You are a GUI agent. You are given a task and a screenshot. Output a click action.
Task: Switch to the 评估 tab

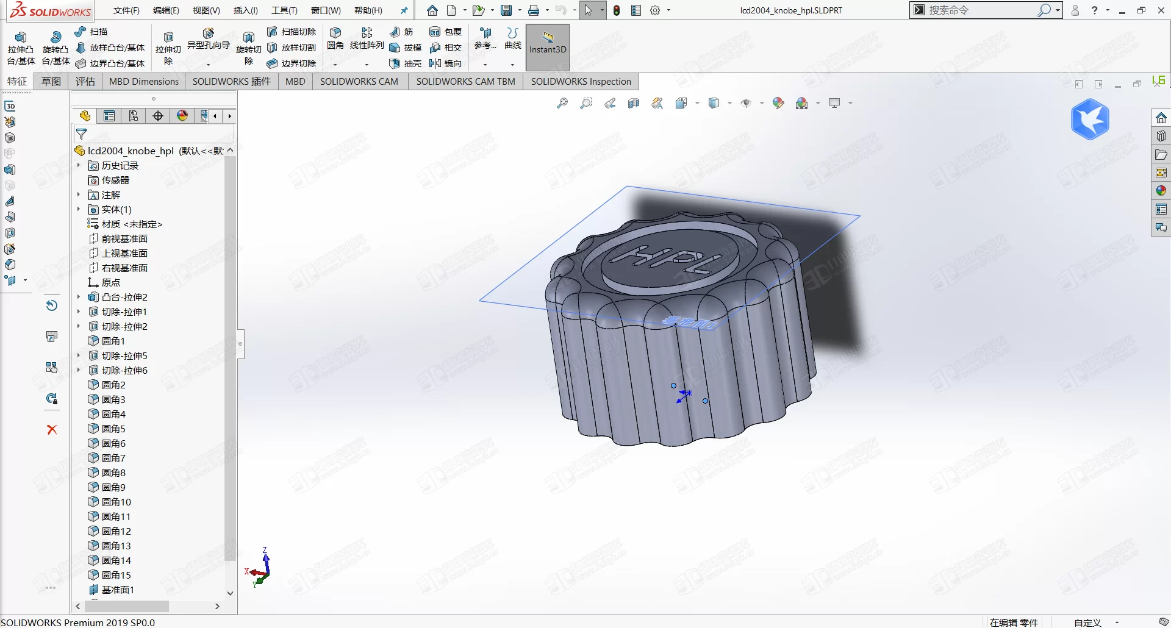[x=85, y=81]
